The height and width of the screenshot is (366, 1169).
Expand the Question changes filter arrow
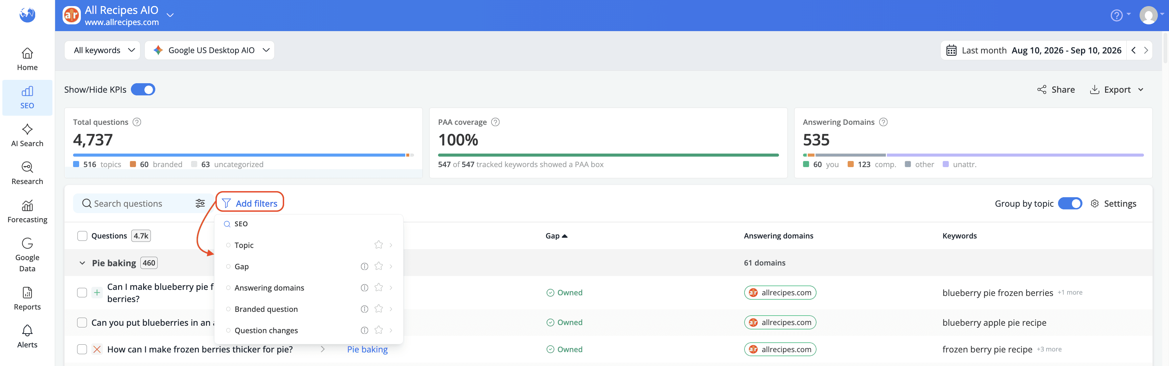391,330
